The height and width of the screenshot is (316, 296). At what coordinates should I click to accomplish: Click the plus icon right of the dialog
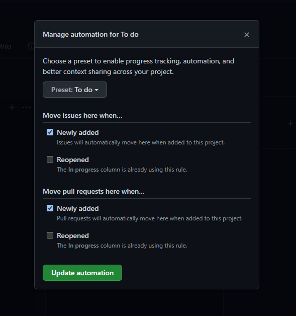290,123
